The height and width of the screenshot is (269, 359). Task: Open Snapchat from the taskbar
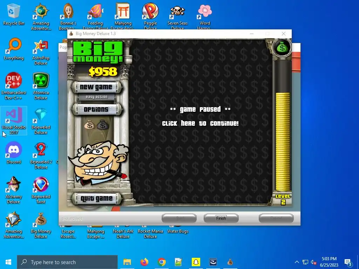(x=196, y=262)
